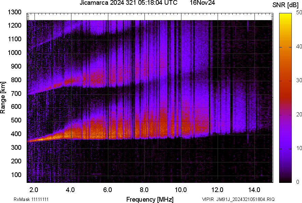Click the 'RxMask 11111111' footer text
Screen dimensions: 302x203
tap(31, 199)
